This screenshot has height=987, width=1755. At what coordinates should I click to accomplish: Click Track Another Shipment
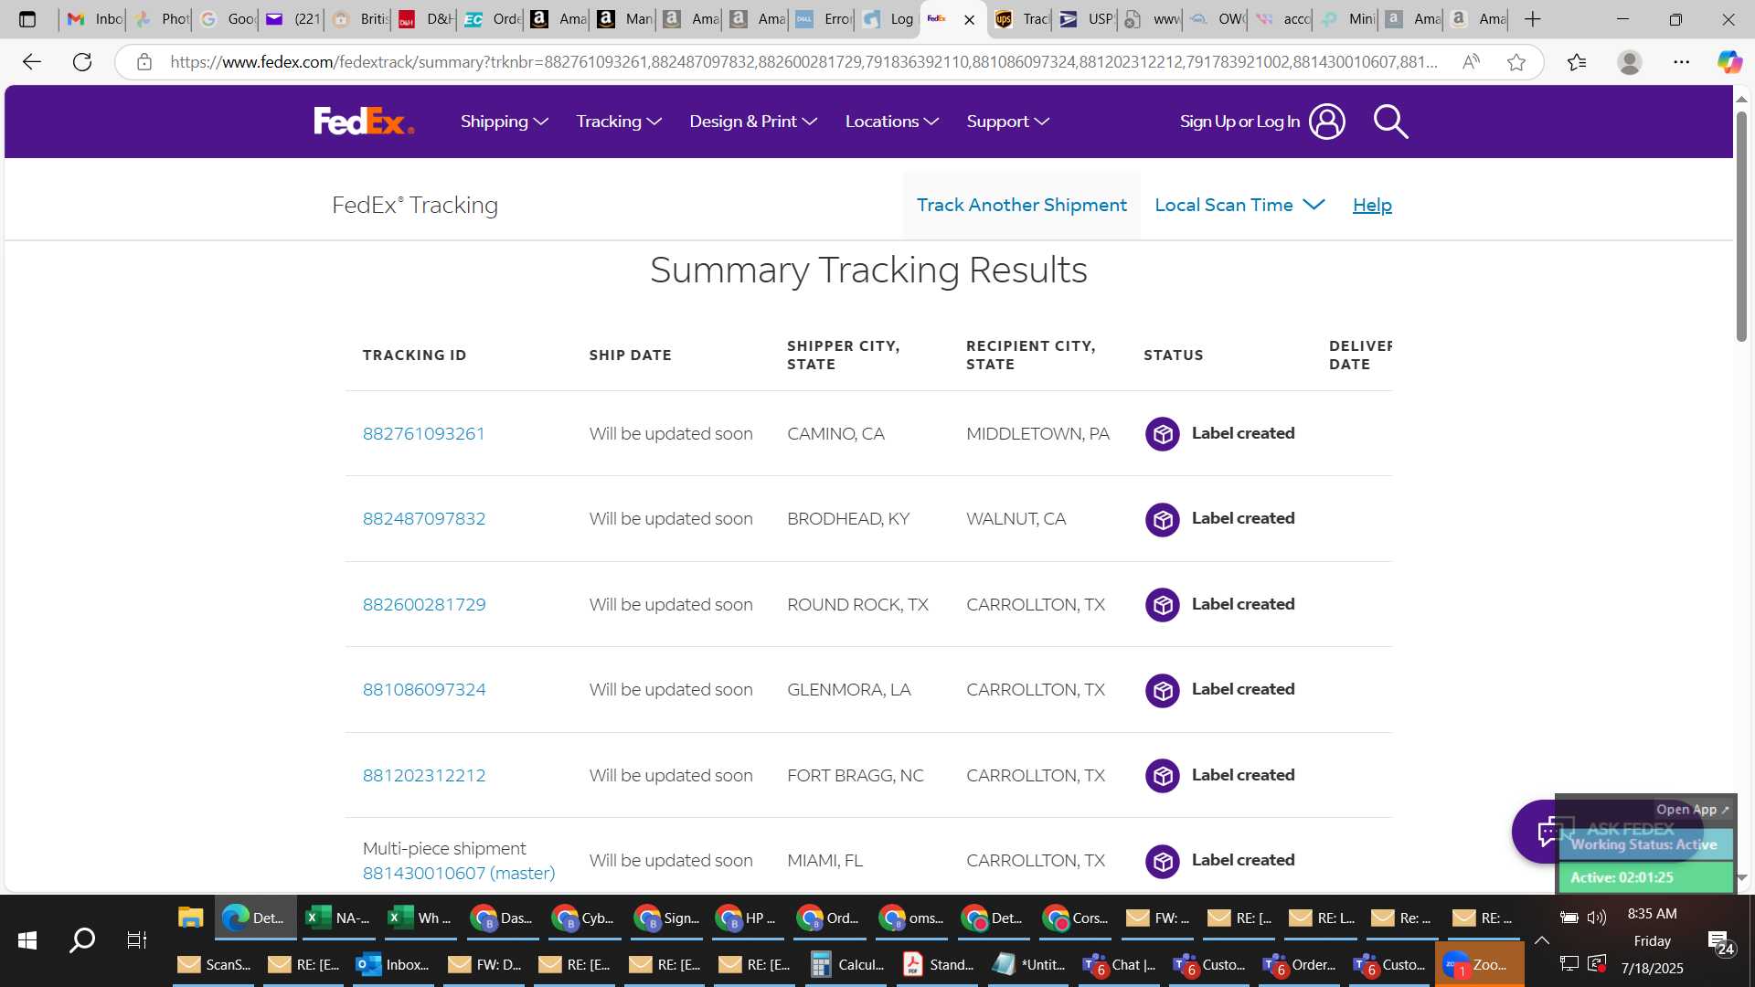point(1021,206)
